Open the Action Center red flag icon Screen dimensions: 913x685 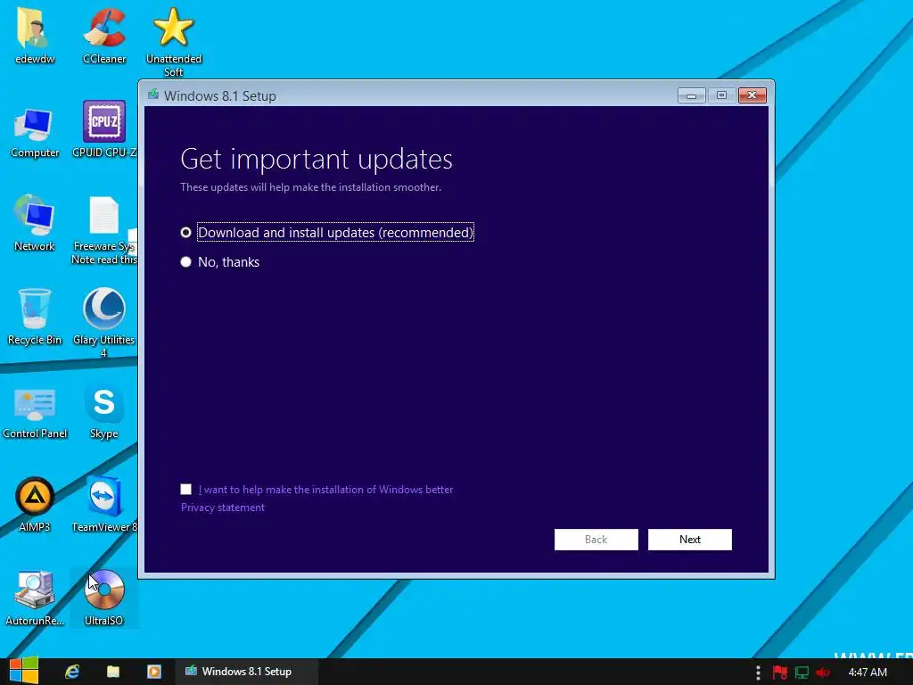pyautogui.click(x=779, y=673)
